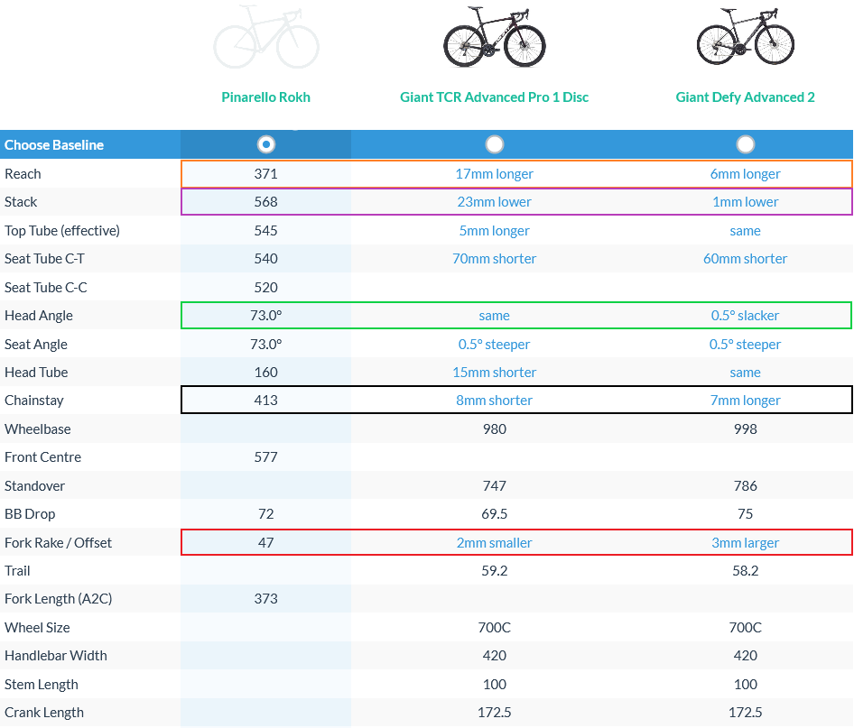
Task: Click the Chainstay label
Action: [x=34, y=401]
